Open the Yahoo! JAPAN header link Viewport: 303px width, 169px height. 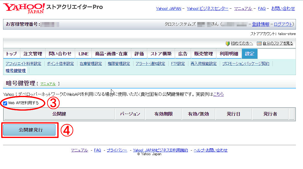(x=169, y=9)
